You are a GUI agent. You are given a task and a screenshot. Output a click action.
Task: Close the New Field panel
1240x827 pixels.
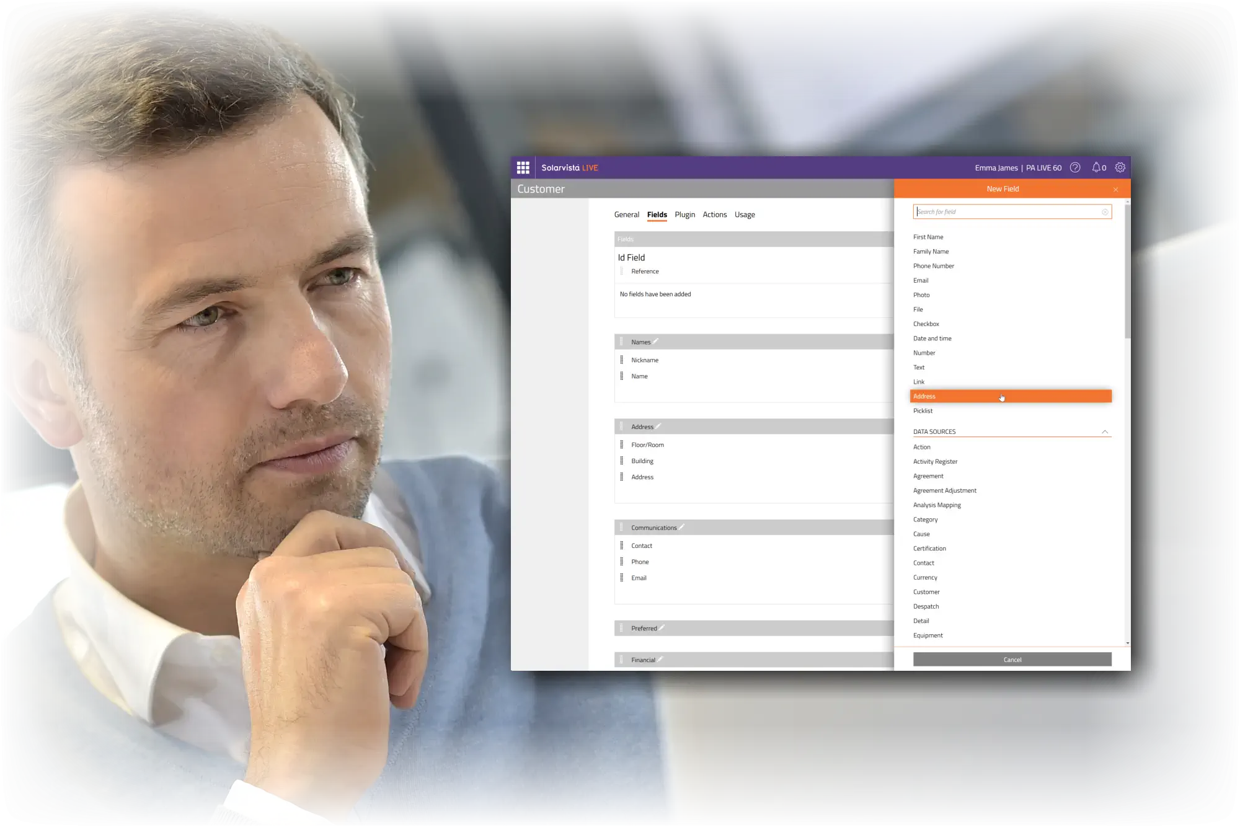[1115, 190]
